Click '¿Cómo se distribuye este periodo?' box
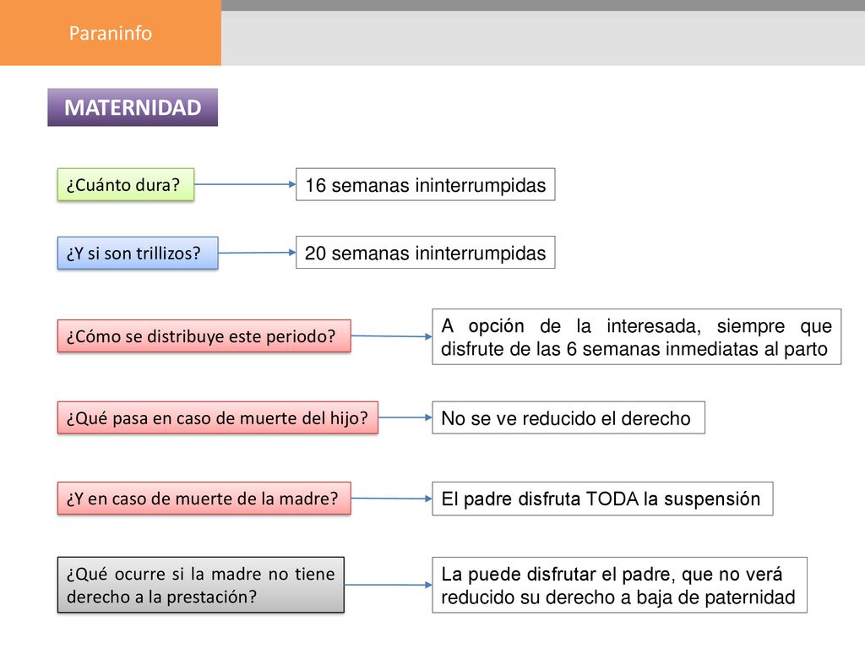 click(204, 335)
